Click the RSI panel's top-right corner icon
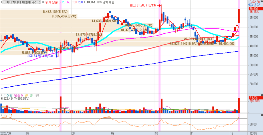263x135 pixels. click(x=262, y=115)
